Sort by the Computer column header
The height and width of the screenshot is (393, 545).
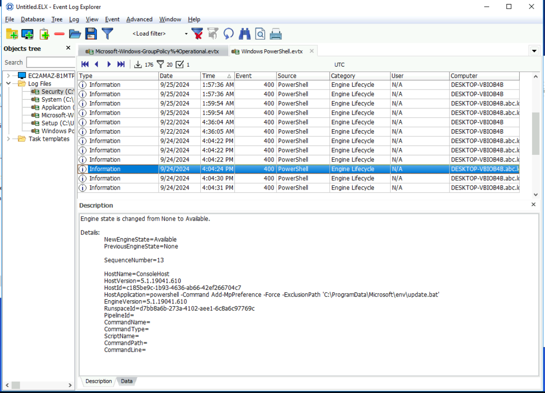click(484, 76)
